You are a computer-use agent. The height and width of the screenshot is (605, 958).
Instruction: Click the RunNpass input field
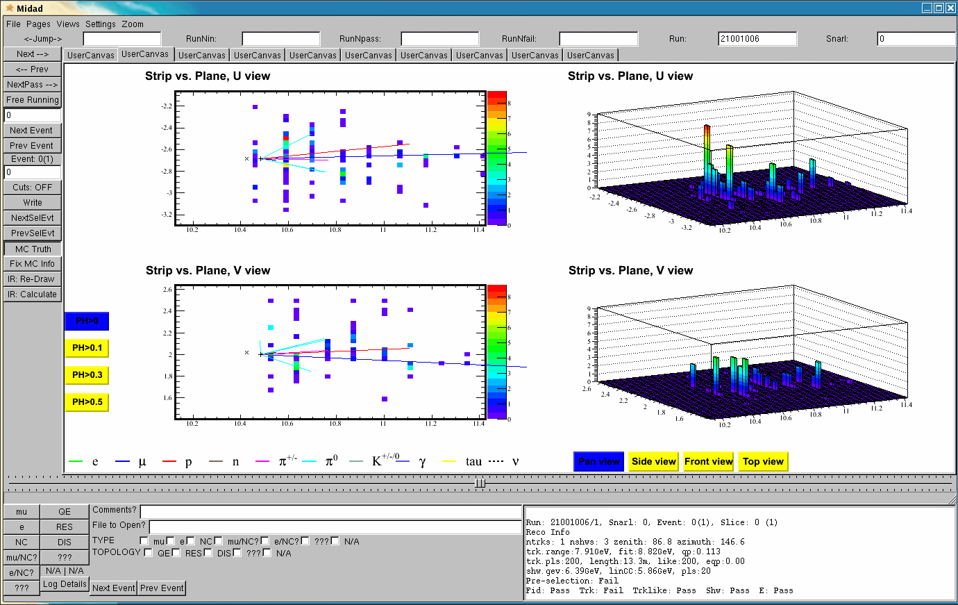440,39
